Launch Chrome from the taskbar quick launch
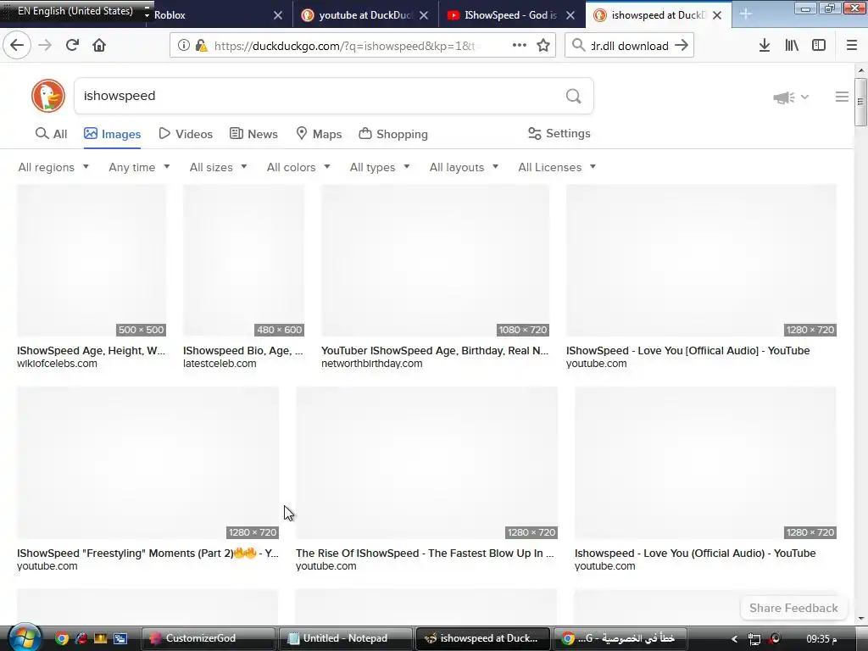The width and height of the screenshot is (868, 651). [62, 639]
